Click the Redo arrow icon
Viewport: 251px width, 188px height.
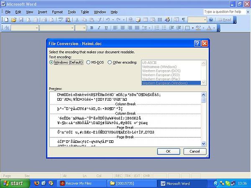pos(118,20)
